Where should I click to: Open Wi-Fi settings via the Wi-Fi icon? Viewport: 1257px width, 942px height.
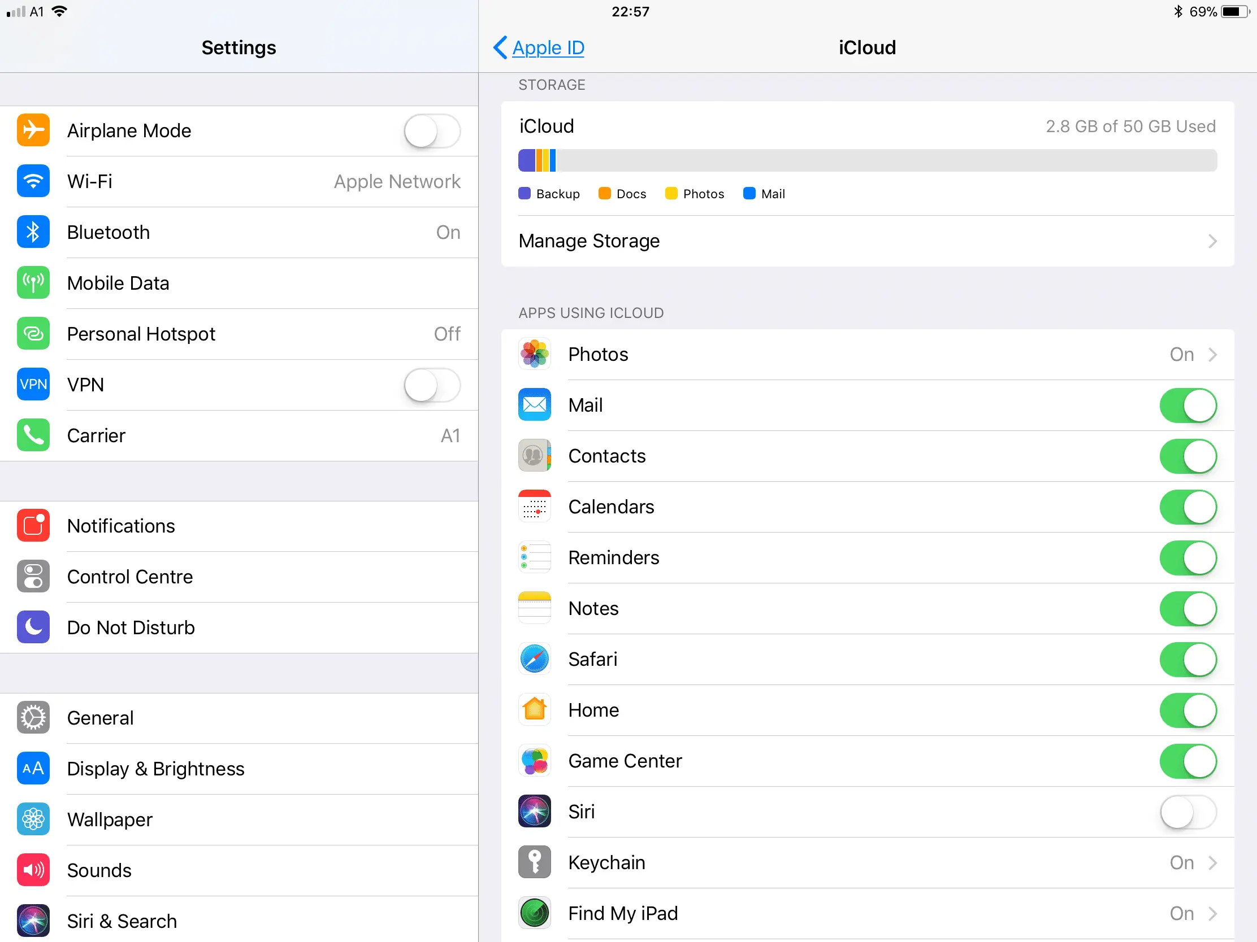pyautogui.click(x=33, y=181)
